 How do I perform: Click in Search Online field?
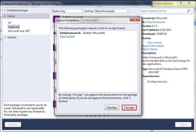(163, 11)
